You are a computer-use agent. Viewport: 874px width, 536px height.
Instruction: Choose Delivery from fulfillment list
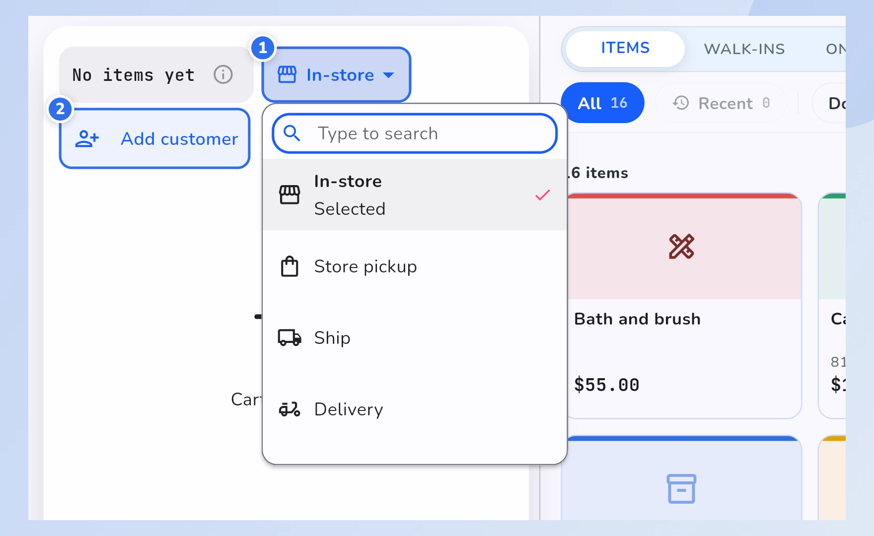[x=415, y=409]
